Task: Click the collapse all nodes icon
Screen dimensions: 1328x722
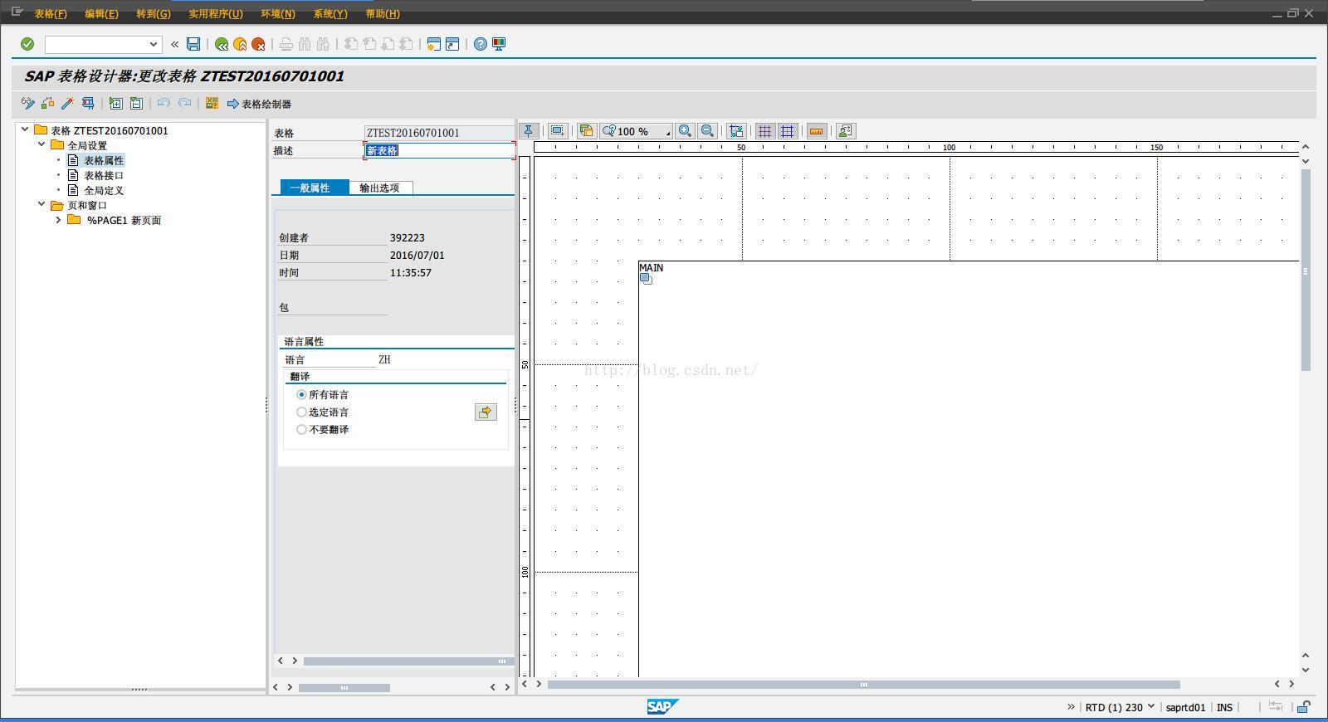Action: 136,104
